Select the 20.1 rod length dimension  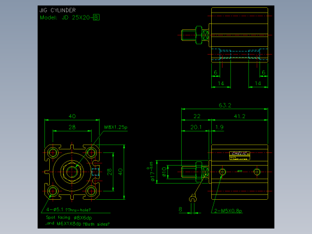point(196,127)
